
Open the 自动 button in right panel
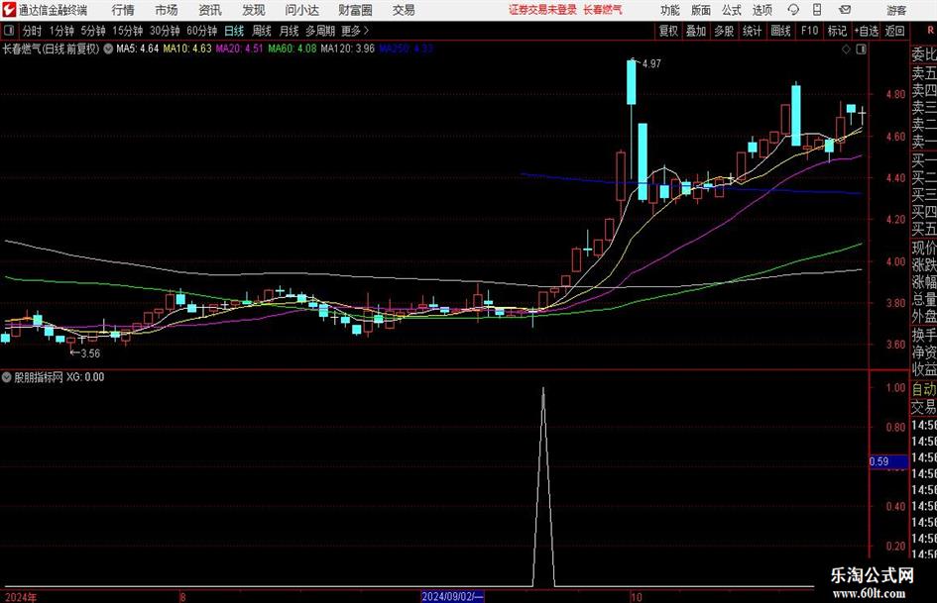pyautogui.click(x=924, y=389)
